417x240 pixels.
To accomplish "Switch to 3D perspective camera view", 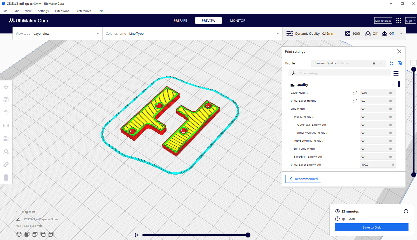I will click(19, 234).
